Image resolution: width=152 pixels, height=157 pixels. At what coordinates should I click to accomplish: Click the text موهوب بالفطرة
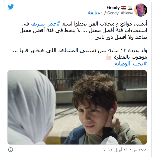tap(130, 57)
